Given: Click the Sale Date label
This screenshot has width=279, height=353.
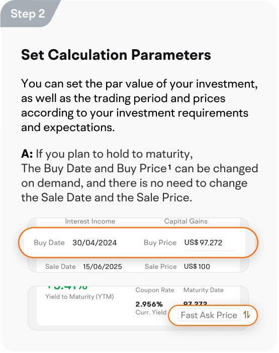Looking at the screenshot, I should pyautogui.click(x=60, y=267).
